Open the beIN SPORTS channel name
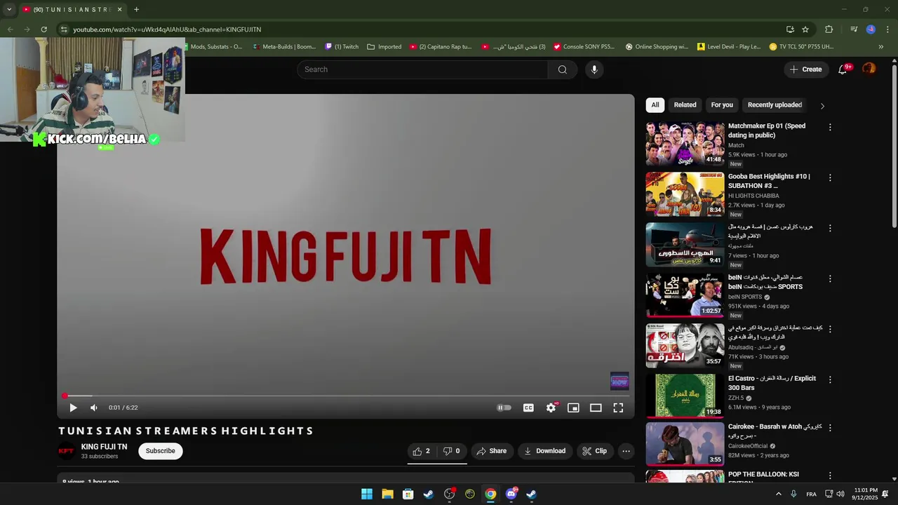Viewport: 898px width, 505px height. 745,297
